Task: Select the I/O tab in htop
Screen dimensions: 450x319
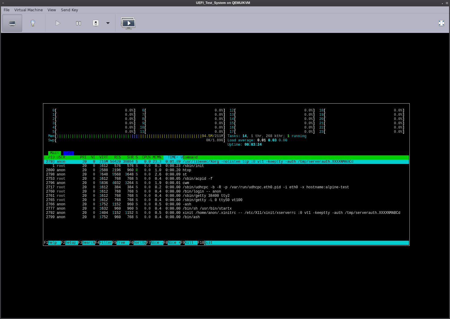Action: (69, 153)
